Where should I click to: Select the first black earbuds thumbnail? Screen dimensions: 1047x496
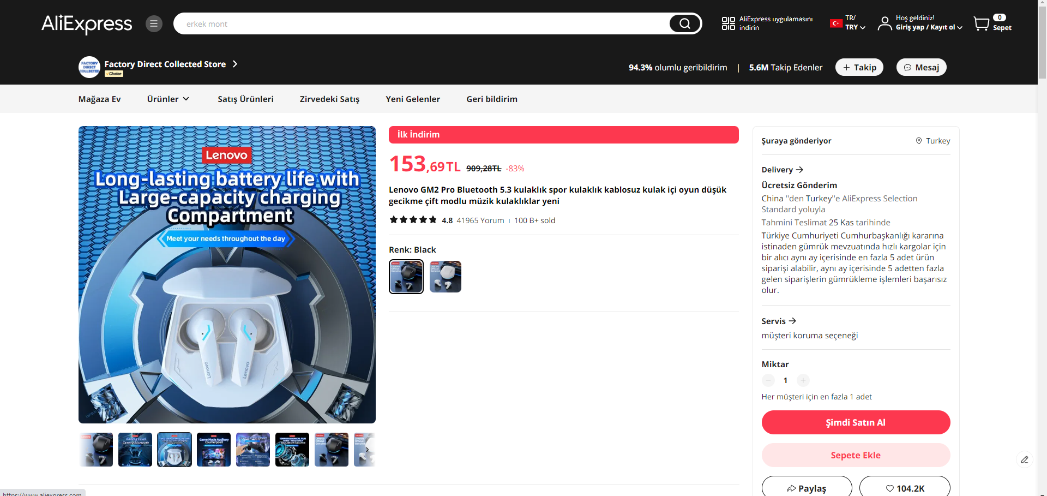[96, 450]
